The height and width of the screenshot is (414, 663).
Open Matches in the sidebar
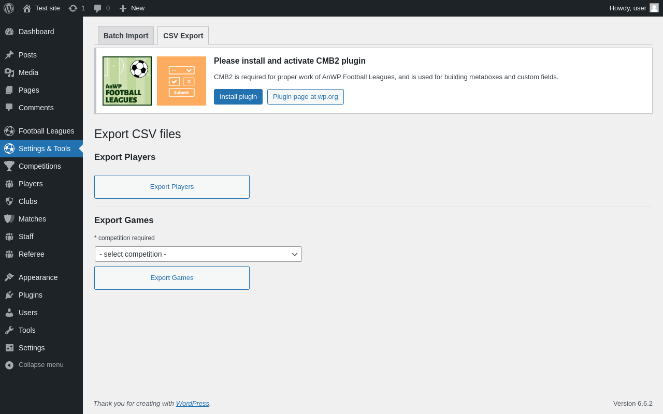41,219
